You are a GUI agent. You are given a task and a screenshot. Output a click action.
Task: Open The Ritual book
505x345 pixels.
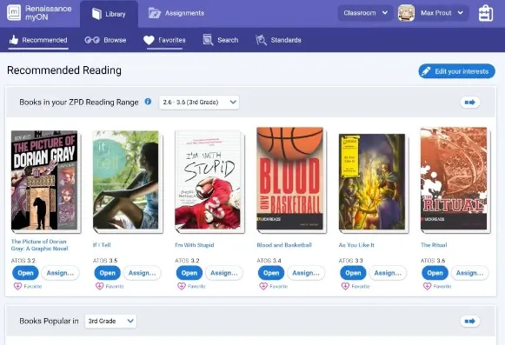435,273
